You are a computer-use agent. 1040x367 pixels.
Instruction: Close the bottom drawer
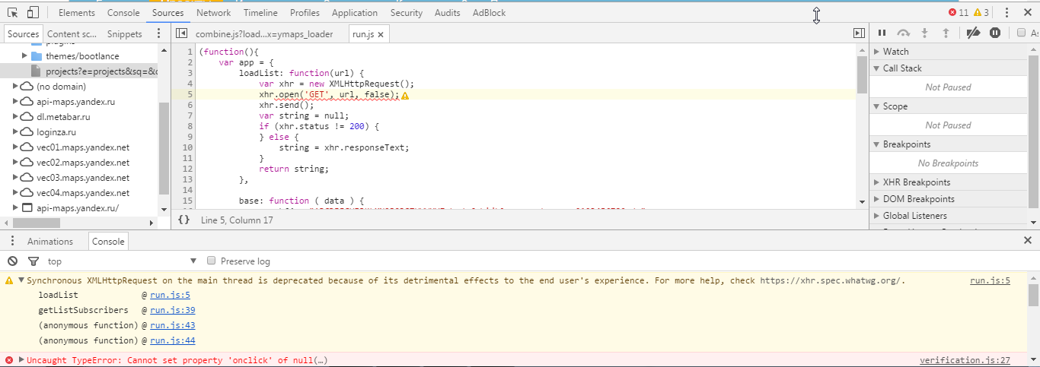(1028, 240)
